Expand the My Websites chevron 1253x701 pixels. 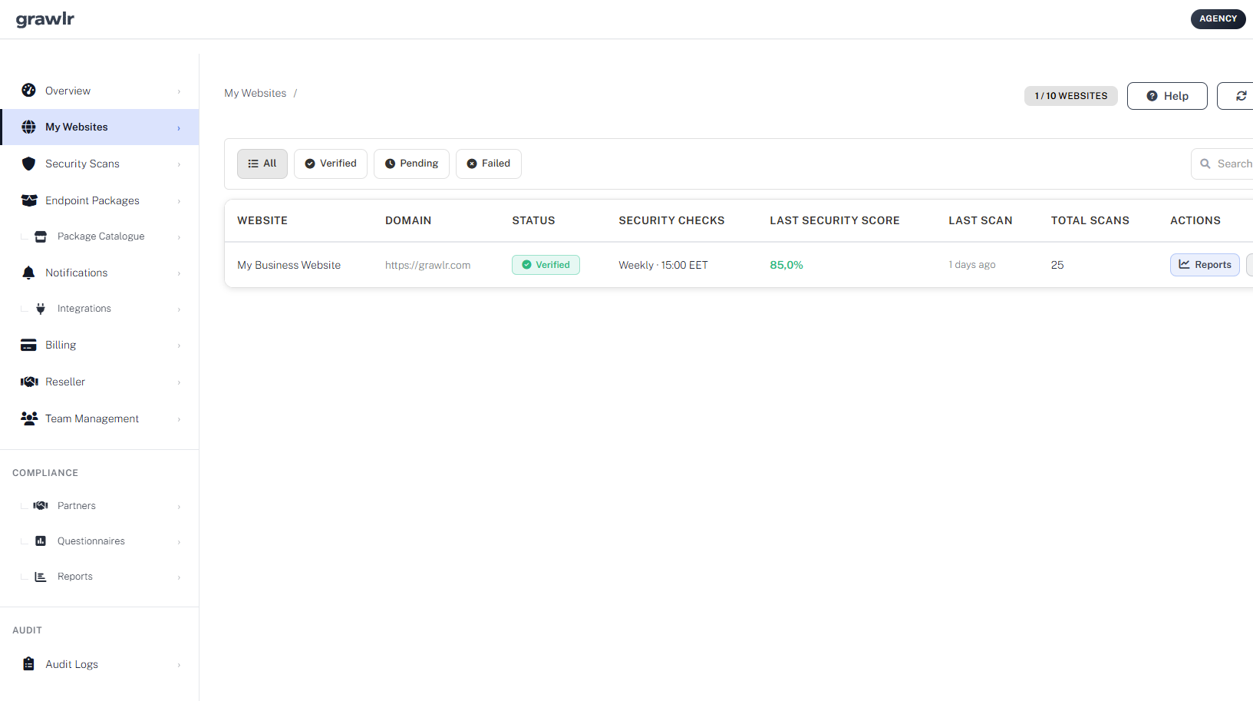[179, 128]
